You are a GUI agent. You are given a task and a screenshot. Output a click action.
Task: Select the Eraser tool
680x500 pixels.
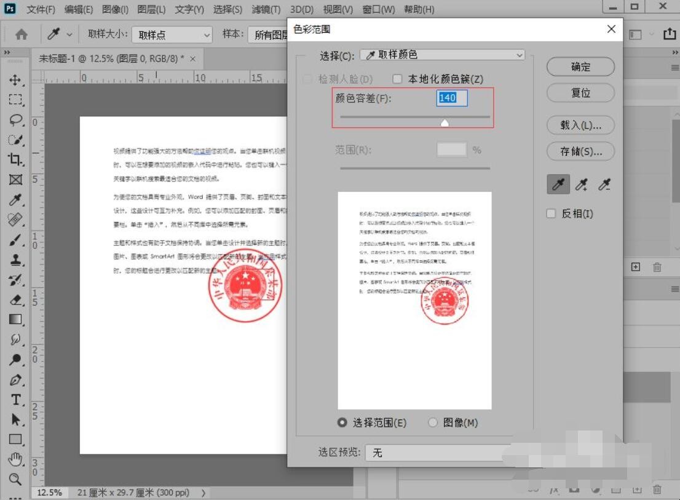(15, 300)
